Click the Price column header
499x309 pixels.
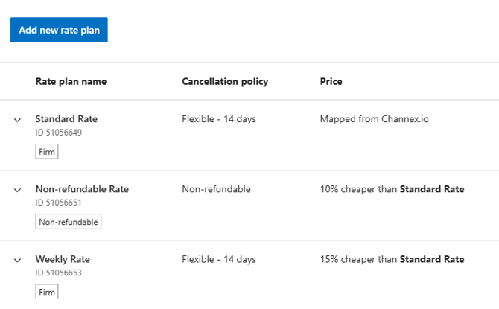[x=331, y=81]
